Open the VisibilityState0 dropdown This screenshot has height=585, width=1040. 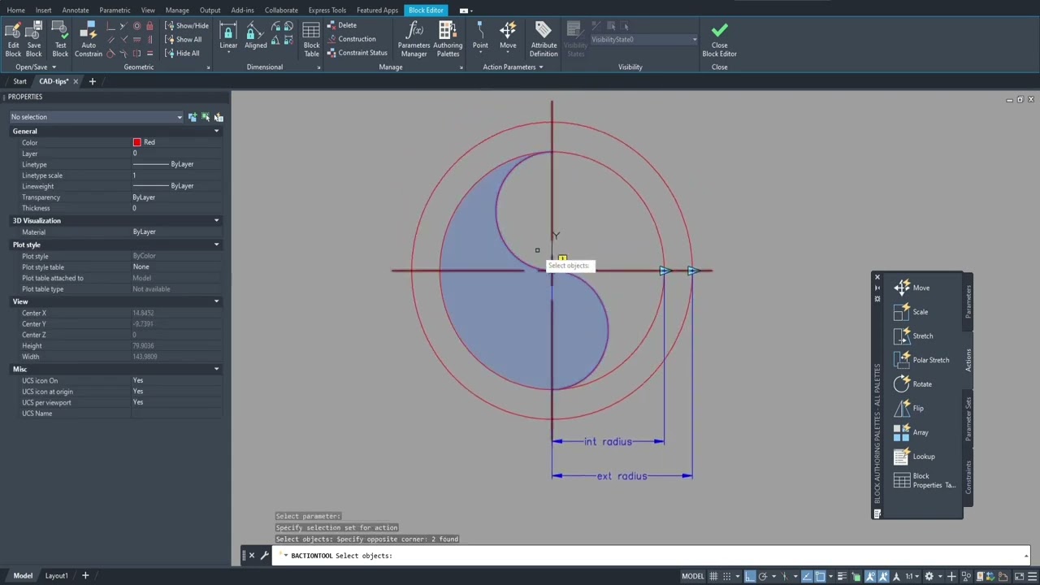pyautogui.click(x=643, y=39)
